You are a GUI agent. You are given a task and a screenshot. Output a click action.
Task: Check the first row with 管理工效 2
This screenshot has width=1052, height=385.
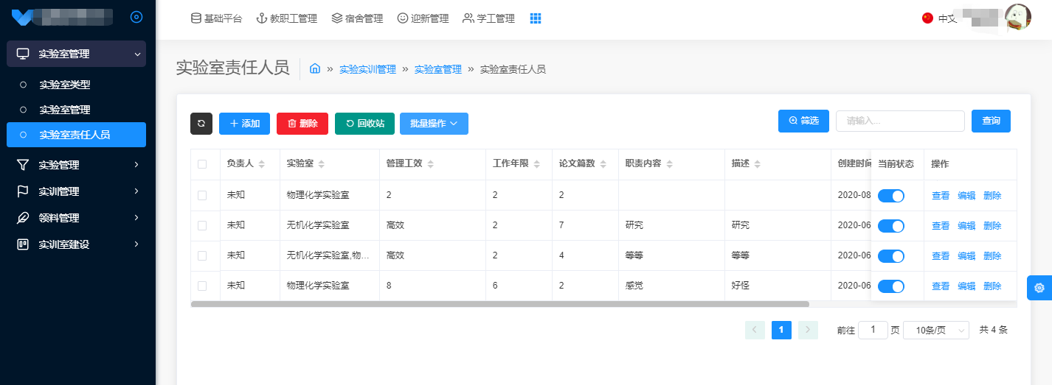point(202,195)
